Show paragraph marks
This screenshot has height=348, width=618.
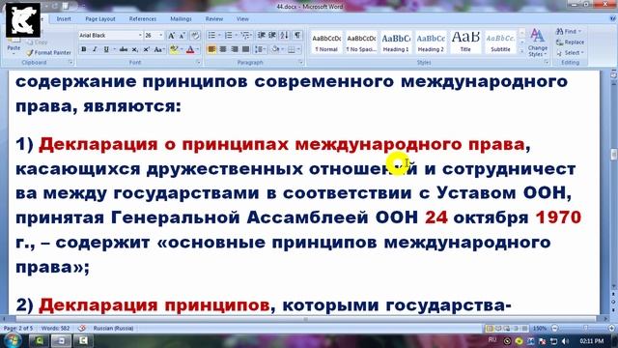tap(297, 36)
